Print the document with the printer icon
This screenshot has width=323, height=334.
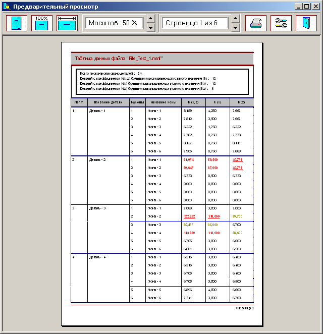point(256,23)
